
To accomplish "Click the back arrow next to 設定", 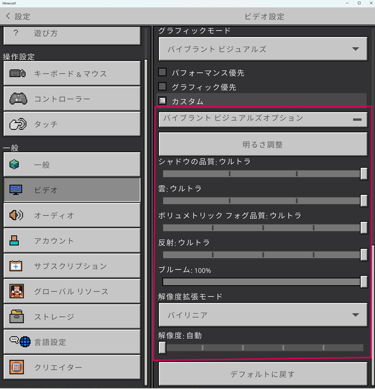I will [8, 16].
